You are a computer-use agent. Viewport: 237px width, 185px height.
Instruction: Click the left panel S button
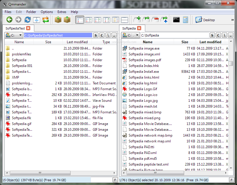(x=96, y=35)
